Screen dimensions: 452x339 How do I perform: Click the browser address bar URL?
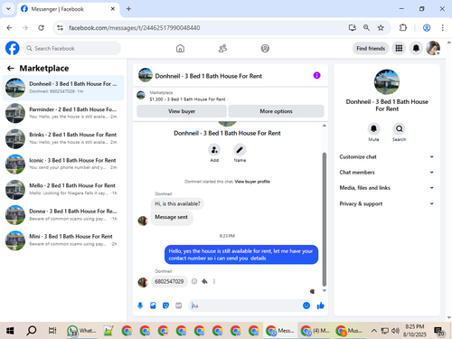point(135,28)
